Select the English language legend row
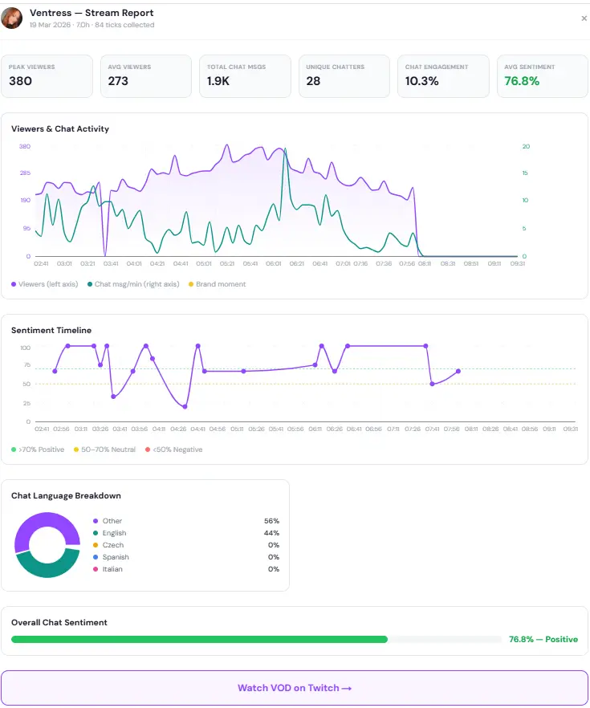Image resolution: width=590 pixels, height=708 pixels. [x=186, y=533]
